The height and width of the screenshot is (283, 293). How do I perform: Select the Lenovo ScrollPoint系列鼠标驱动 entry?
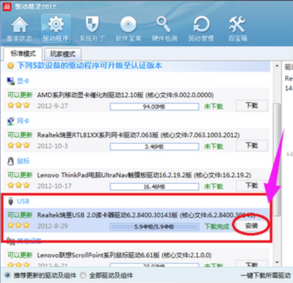pos(136,258)
